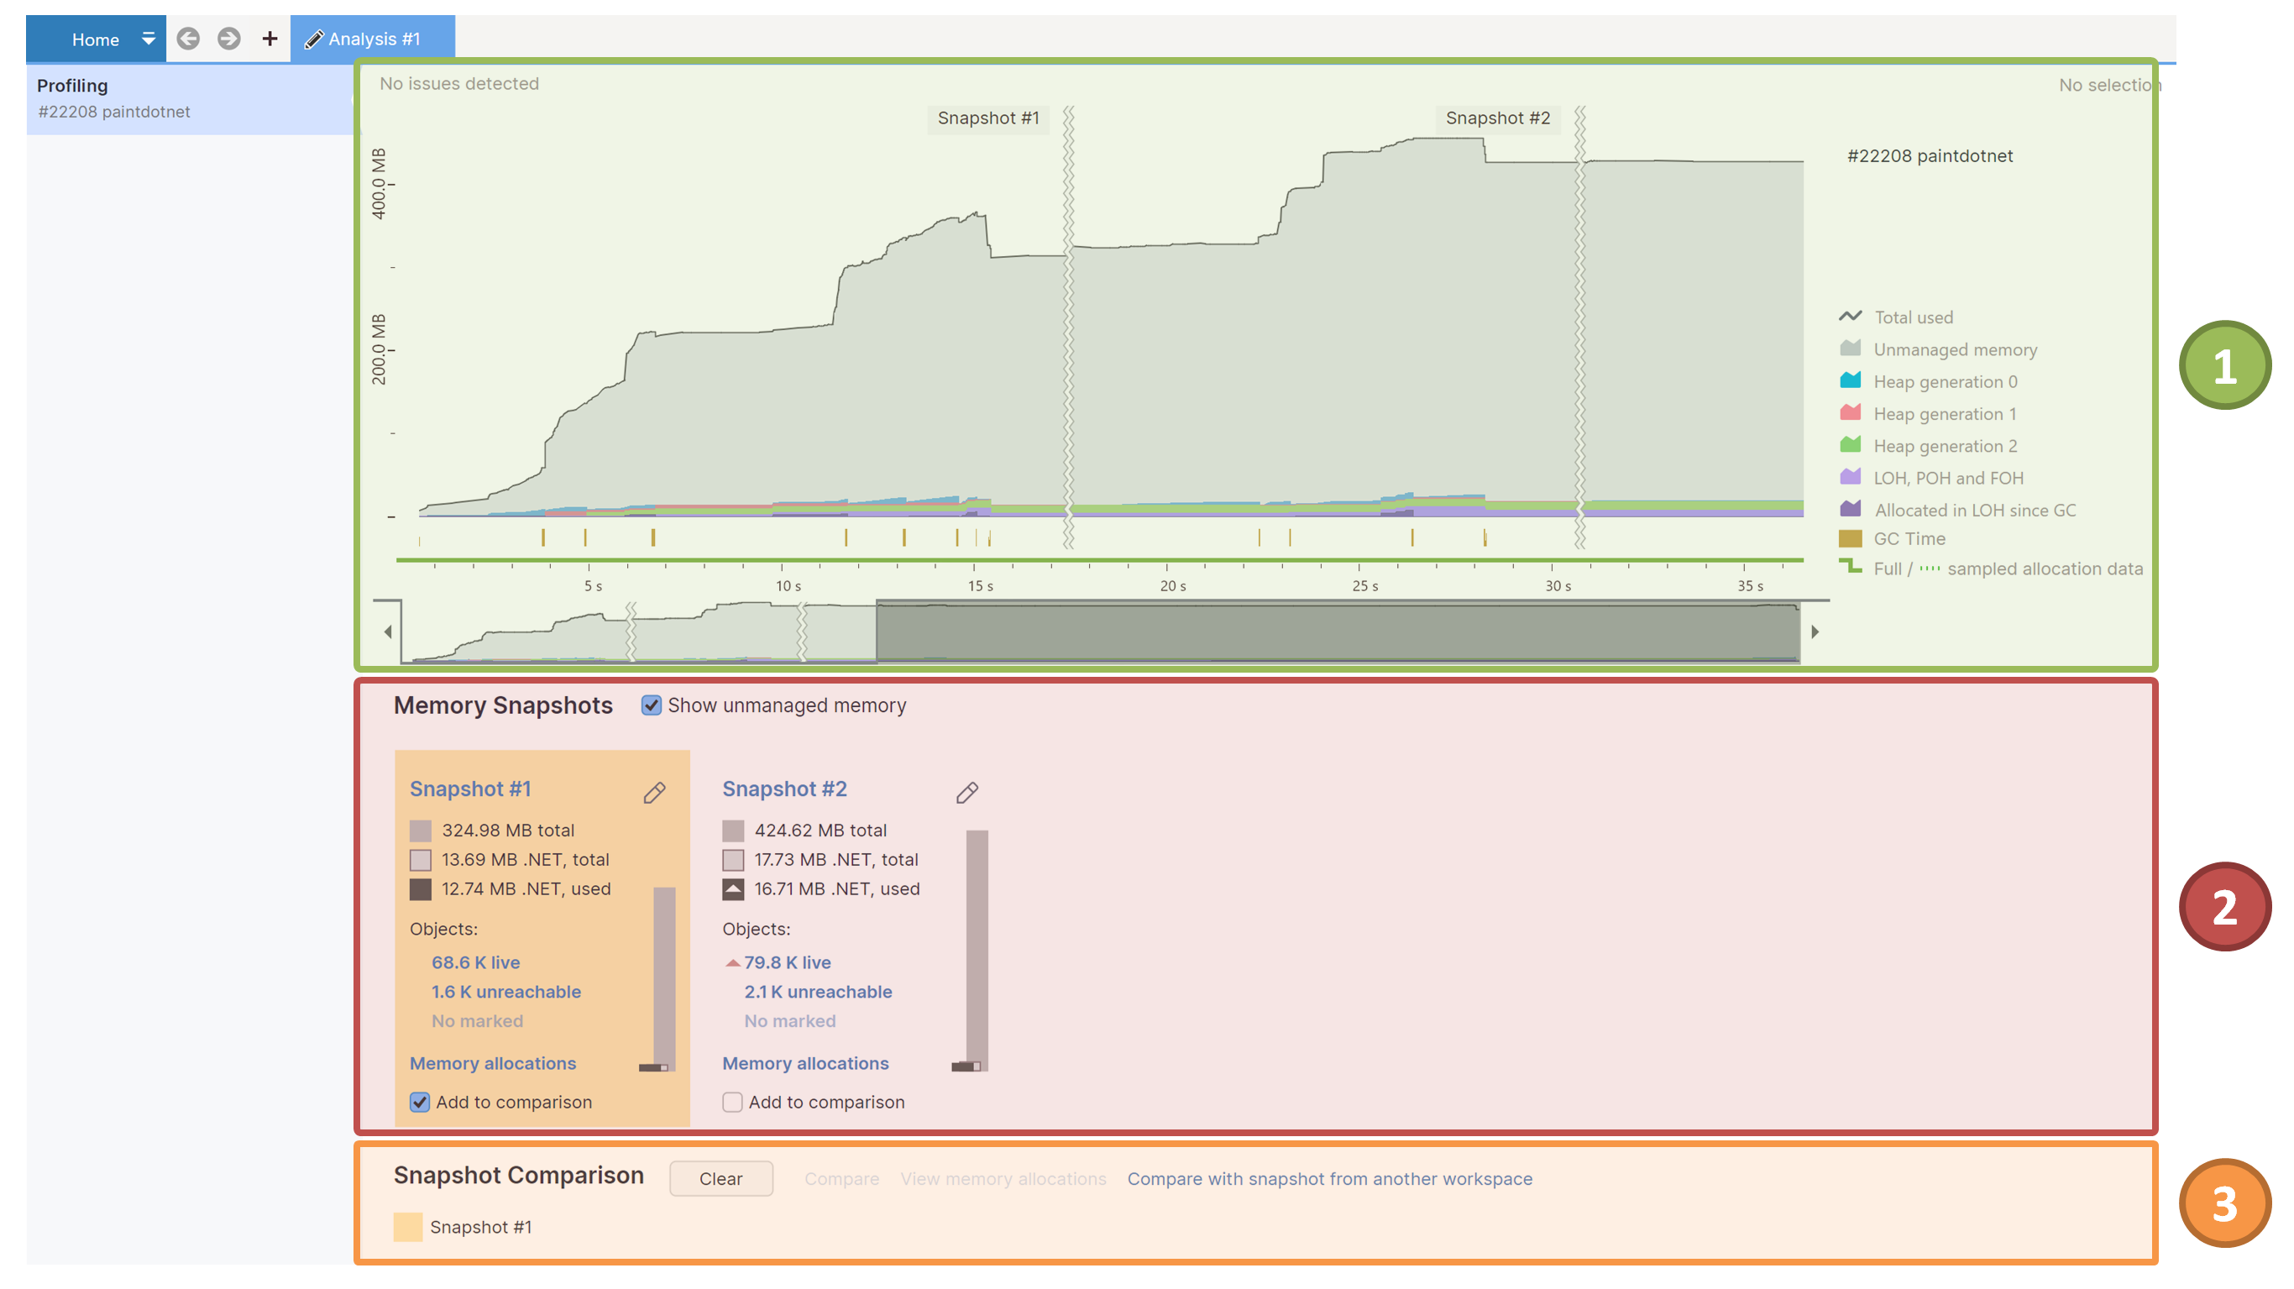
Task: Open a new analysis tab with the plus icon
Action: click(268, 39)
